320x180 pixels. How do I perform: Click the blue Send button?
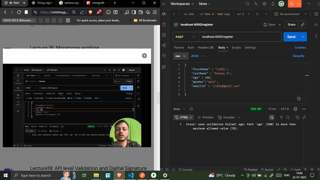click(x=291, y=37)
